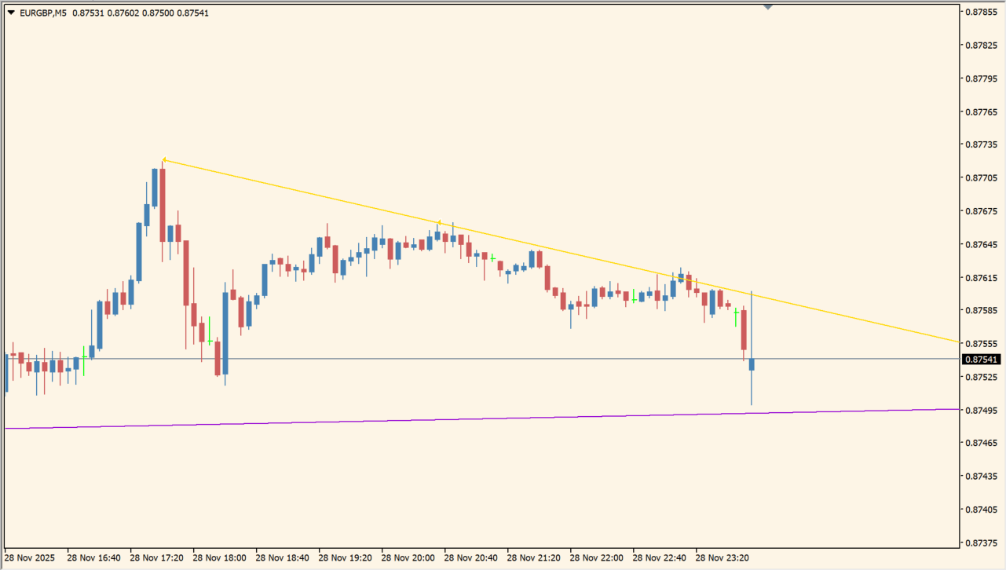Click the tall red candle at the chart peak

tap(163, 204)
